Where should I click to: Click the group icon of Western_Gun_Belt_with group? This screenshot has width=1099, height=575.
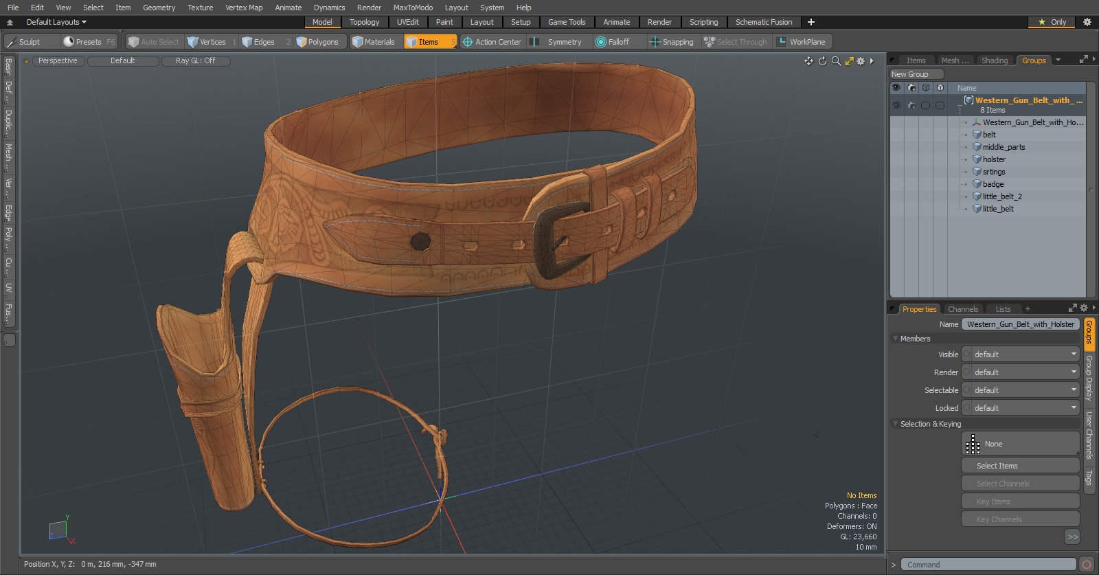[x=968, y=100]
